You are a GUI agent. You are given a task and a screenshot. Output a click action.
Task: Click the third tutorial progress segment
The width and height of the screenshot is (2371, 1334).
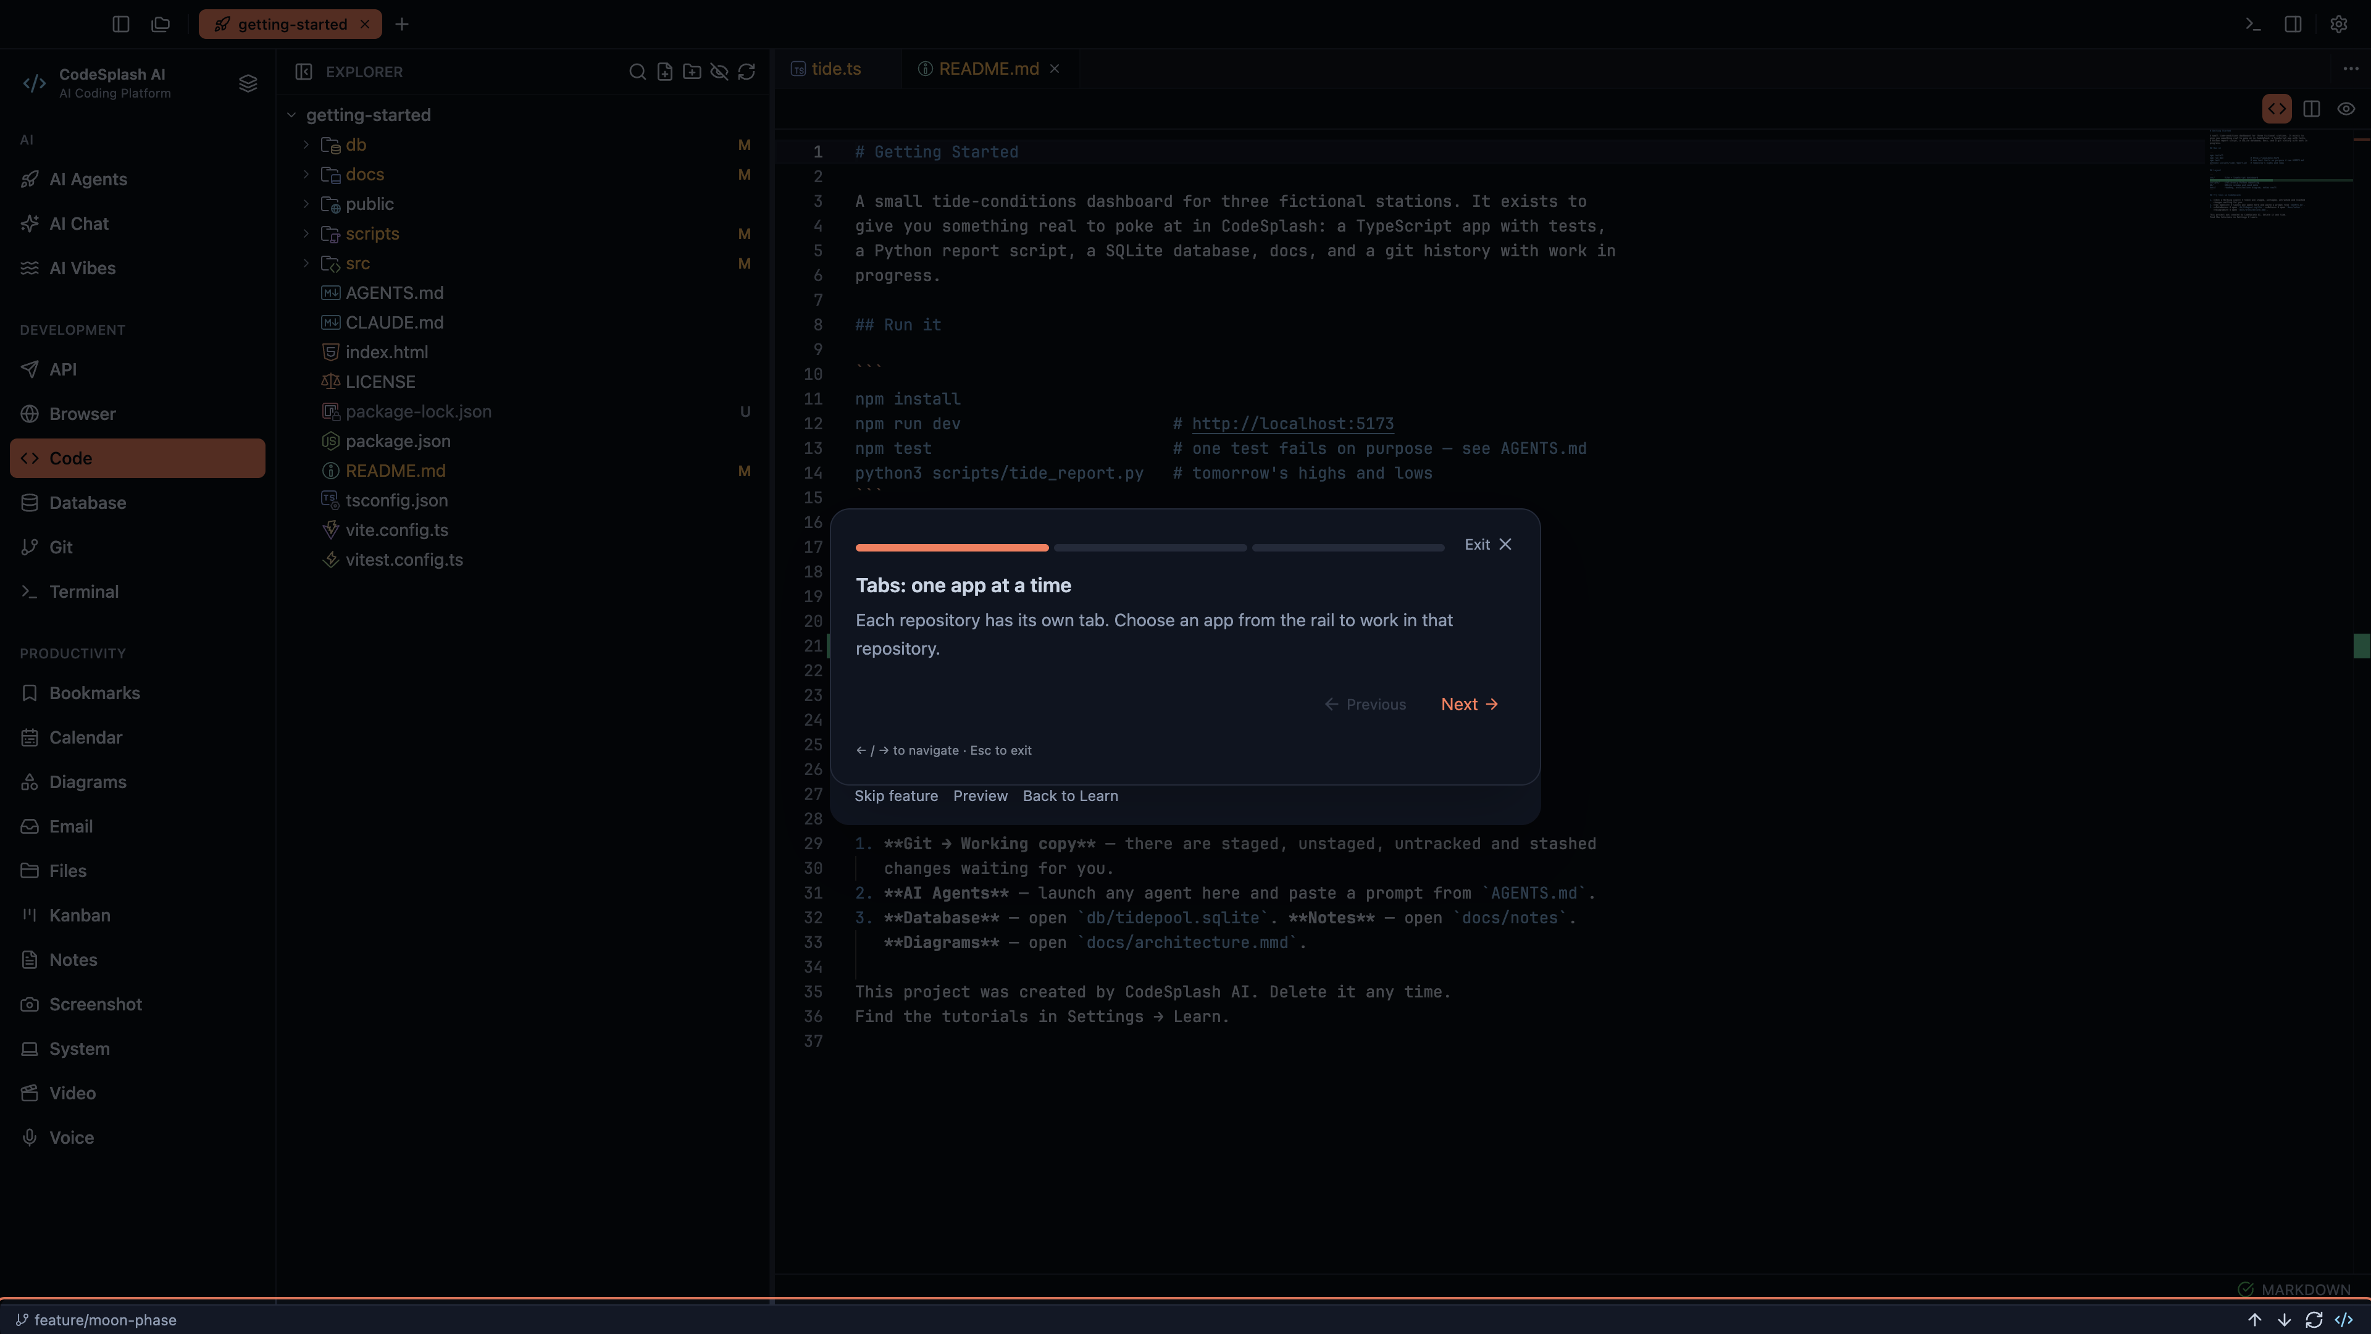1349,548
